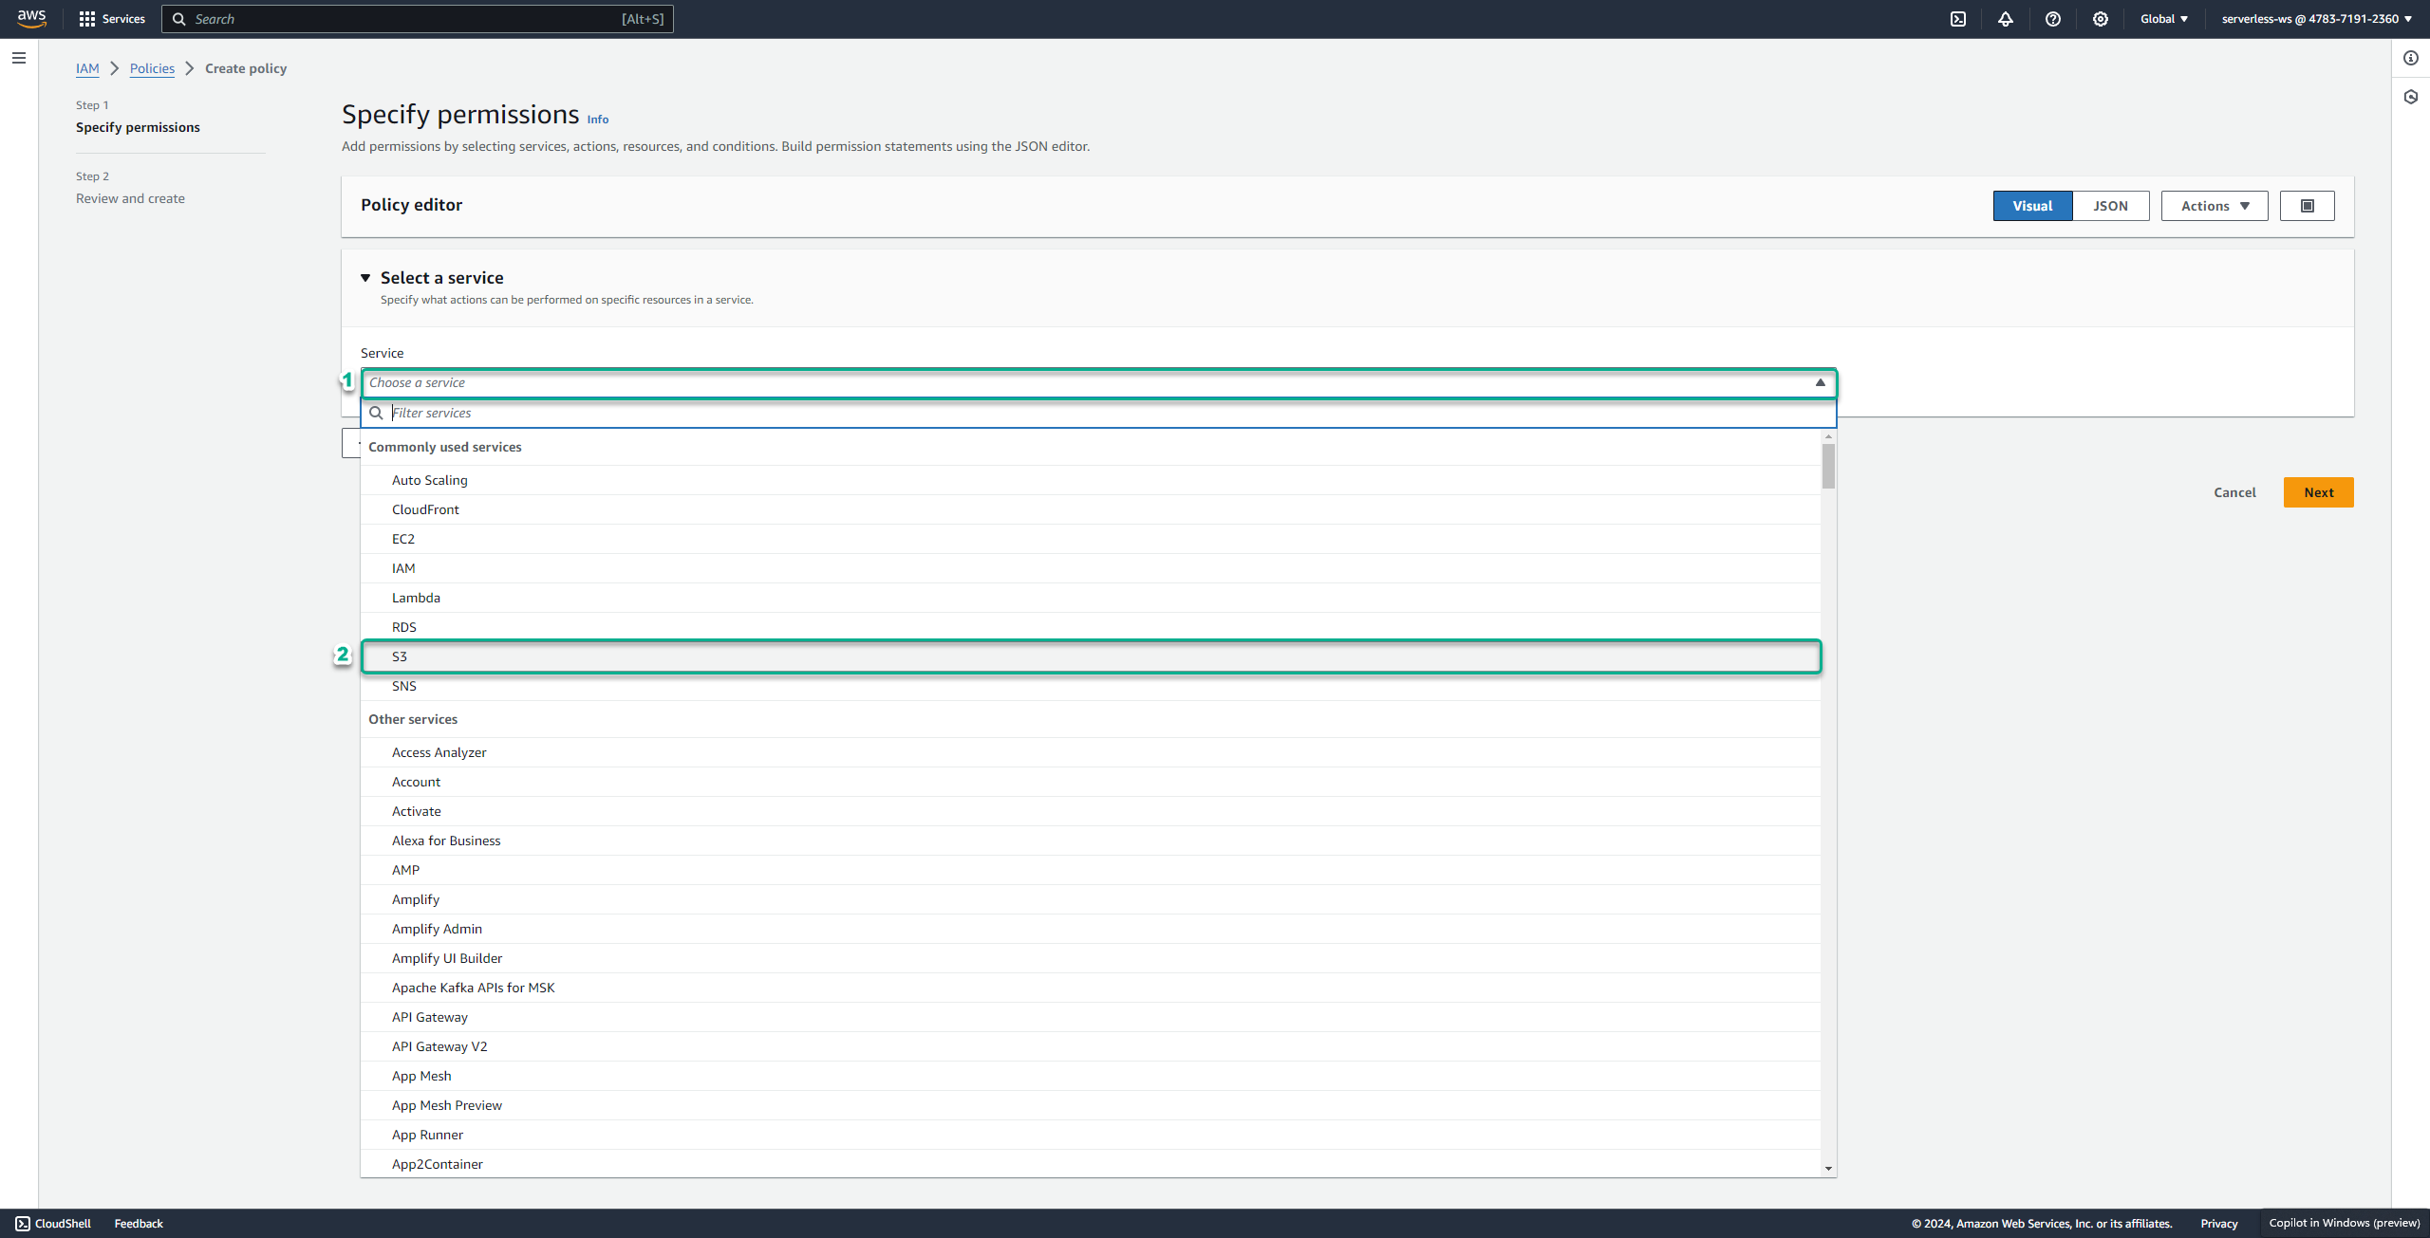Click the AWS logo home icon
This screenshot has width=2430, height=1238.
[x=31, y=18]
